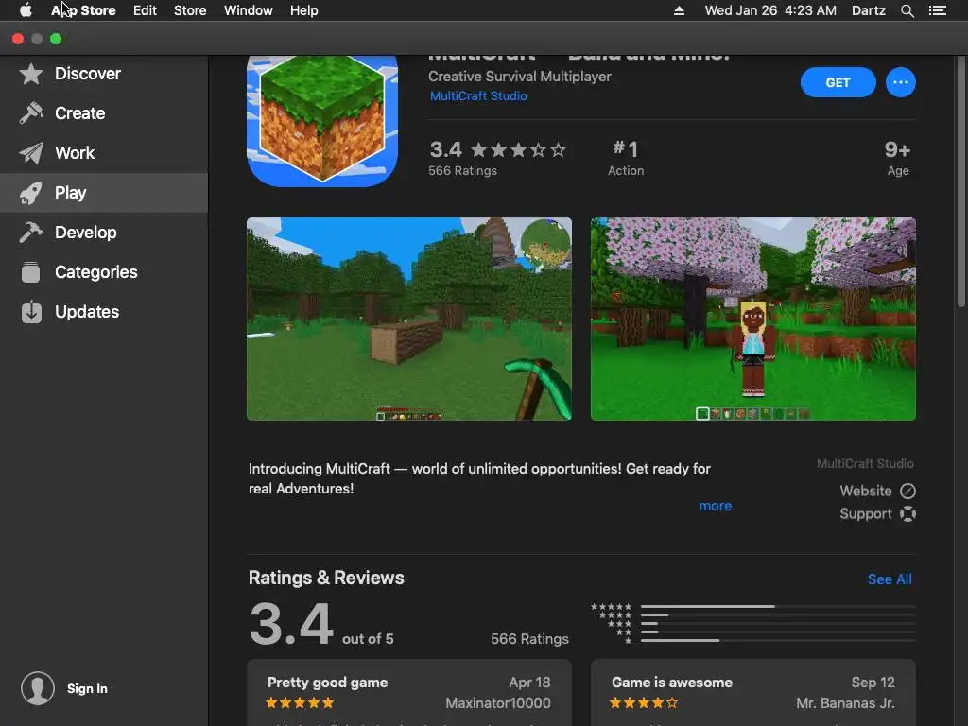This screenshot has width=968, height=726.
Task: Click the one-star rating bar
Action: (x=778, y=640)
